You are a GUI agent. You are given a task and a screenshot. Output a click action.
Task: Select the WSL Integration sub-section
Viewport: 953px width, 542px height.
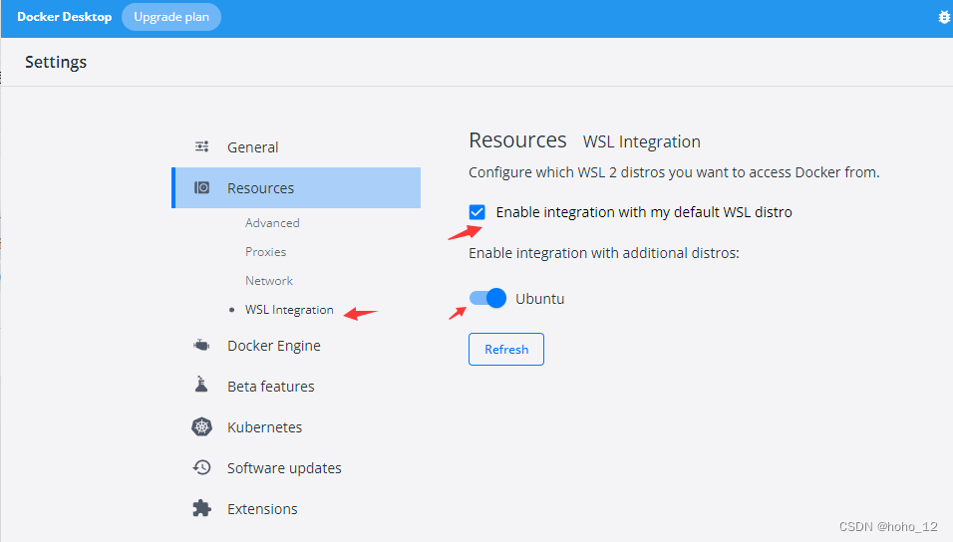pos(289,310)
